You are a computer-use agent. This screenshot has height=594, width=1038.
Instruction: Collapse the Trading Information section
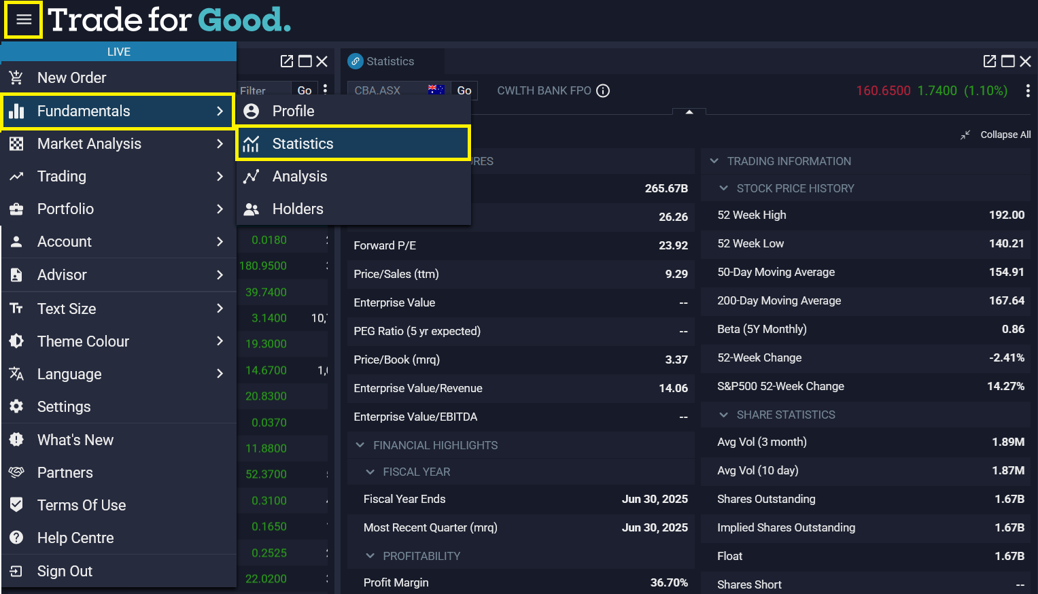click(714, 161)
